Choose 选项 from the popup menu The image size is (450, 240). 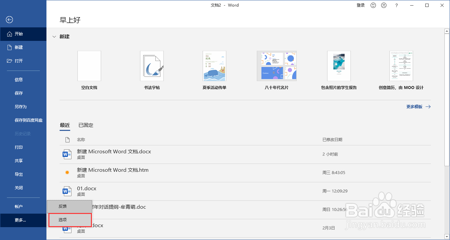click(x=70, y=220)
